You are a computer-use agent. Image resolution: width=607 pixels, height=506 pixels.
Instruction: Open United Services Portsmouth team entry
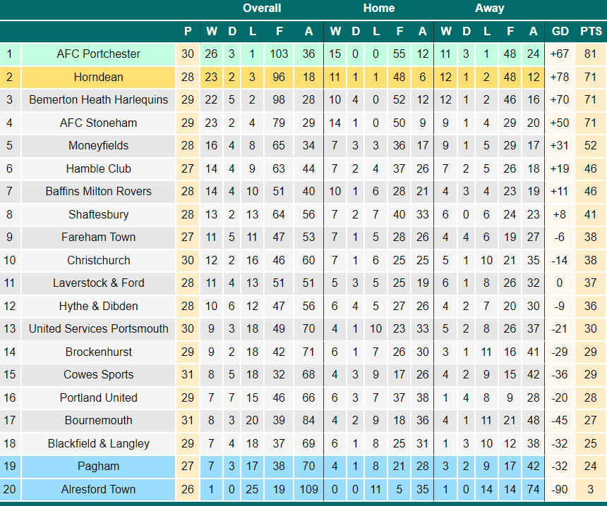[x=98, y=328]
